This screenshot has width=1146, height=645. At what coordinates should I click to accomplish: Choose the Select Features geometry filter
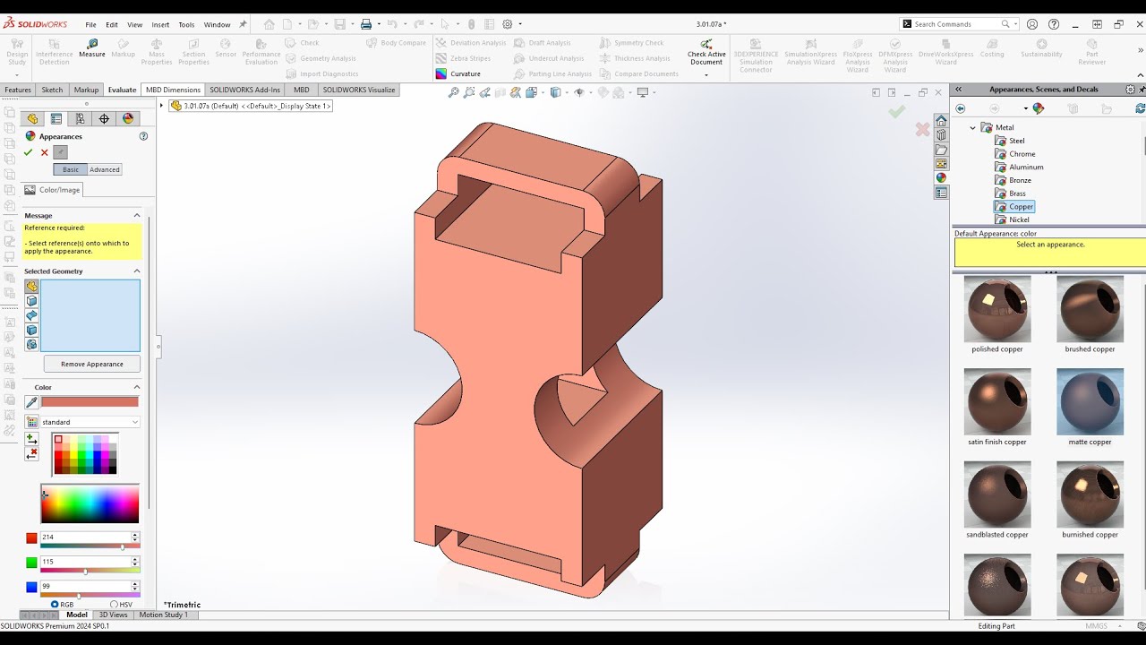(31, 345)
